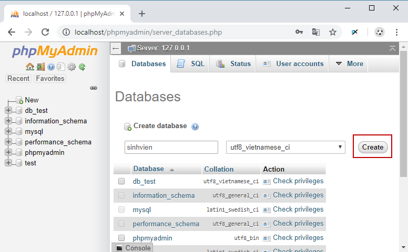Image resolution: width=408 pixels, height=252 pixels.
Task: Click the scrollbar down arrow
Action: (403, 247)
